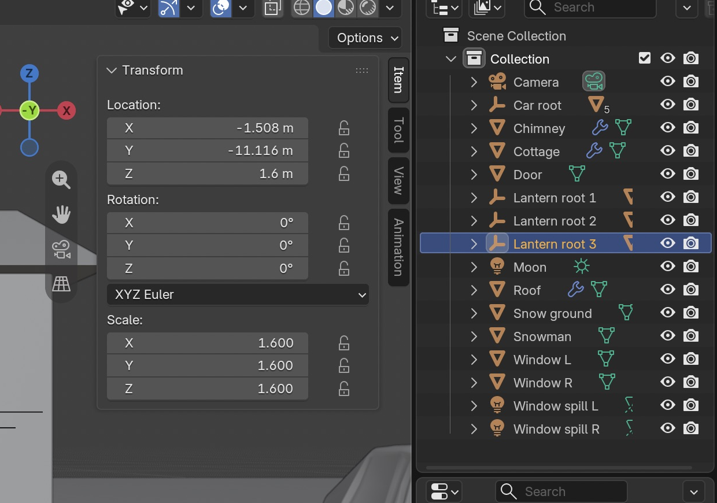Click Cottage mesh data icon
The height and width of the screenshot is (503, 717).
[618, 151]
